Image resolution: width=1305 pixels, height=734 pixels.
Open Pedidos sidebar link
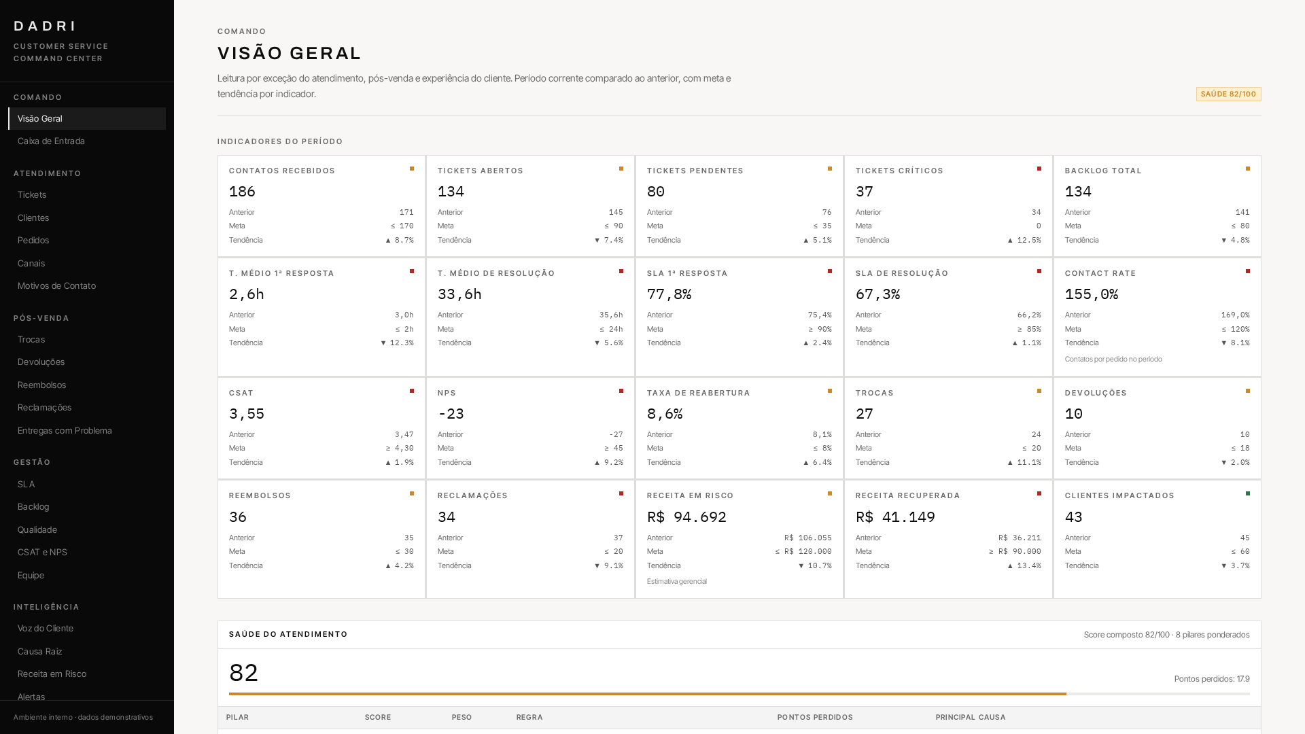87,241
